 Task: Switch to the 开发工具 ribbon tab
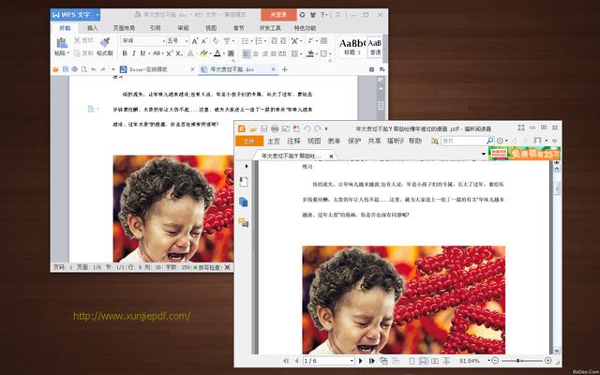coord(270,28)
